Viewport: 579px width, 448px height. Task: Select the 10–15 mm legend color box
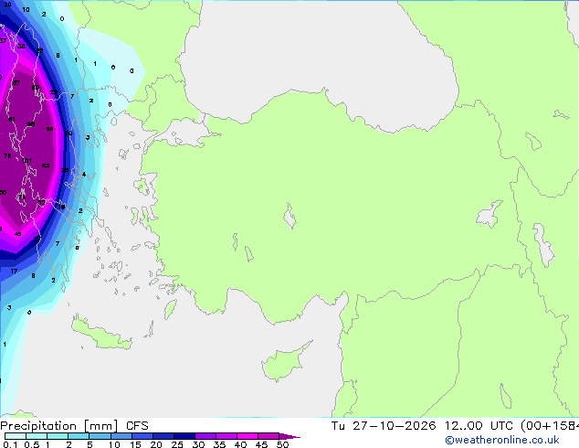(121, 436)
